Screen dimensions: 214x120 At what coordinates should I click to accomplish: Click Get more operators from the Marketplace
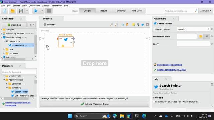coord(18,104)
